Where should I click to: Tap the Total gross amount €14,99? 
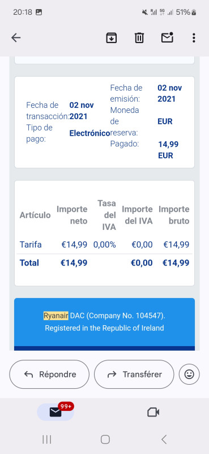point(176,263)
